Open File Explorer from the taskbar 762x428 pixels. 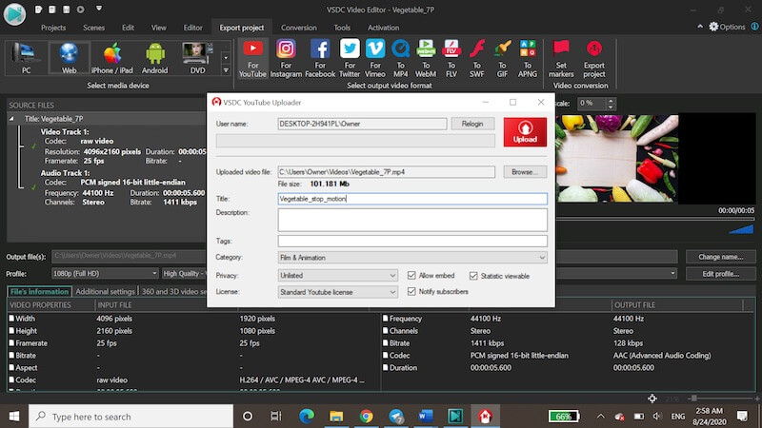coord(336,416)
